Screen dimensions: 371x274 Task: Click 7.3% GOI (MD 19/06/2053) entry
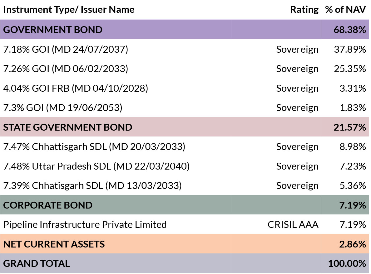(x=63, y=108)
